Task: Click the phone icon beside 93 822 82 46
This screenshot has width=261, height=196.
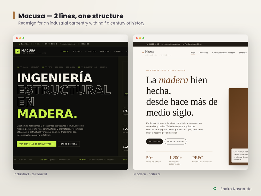Action: (x=147, y=44)
